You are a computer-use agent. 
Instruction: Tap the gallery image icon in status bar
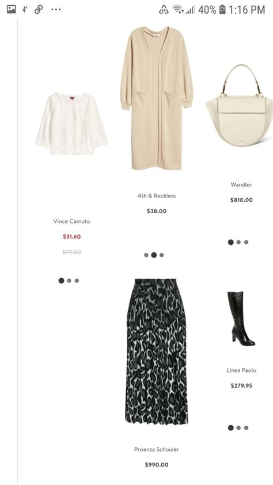click(x=12, y=10)
